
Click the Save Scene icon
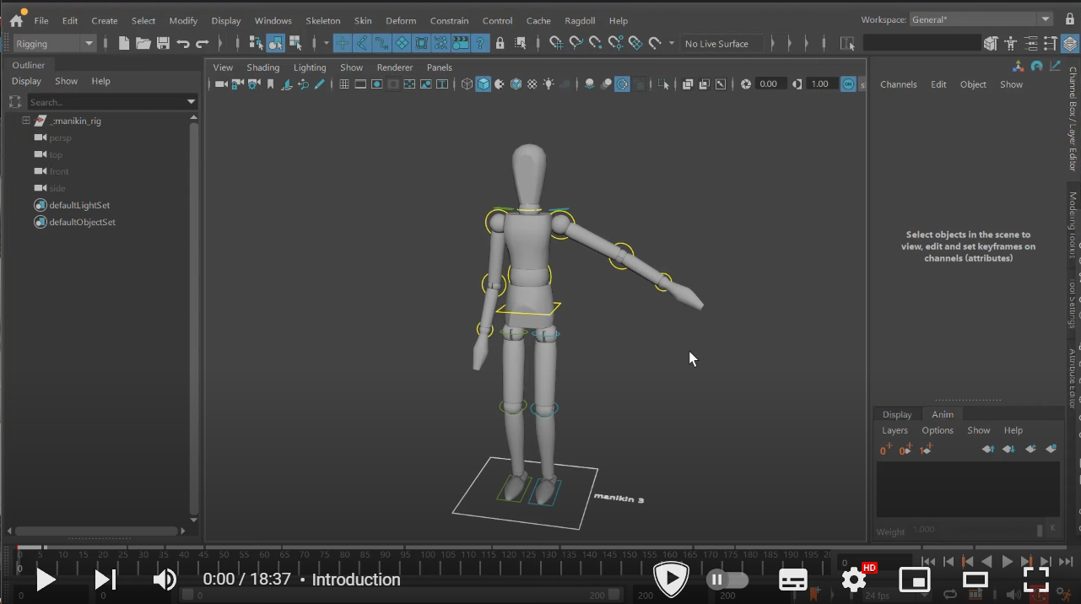point(163,43)
